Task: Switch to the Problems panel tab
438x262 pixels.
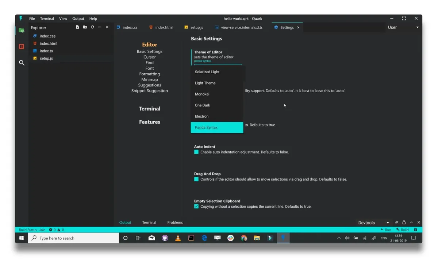Action: 175,222
